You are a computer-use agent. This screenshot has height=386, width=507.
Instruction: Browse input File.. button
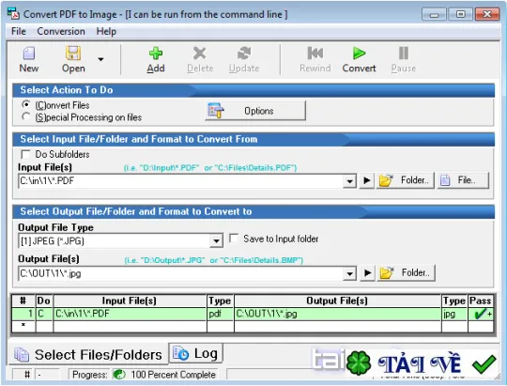click(x=463, y=180)
